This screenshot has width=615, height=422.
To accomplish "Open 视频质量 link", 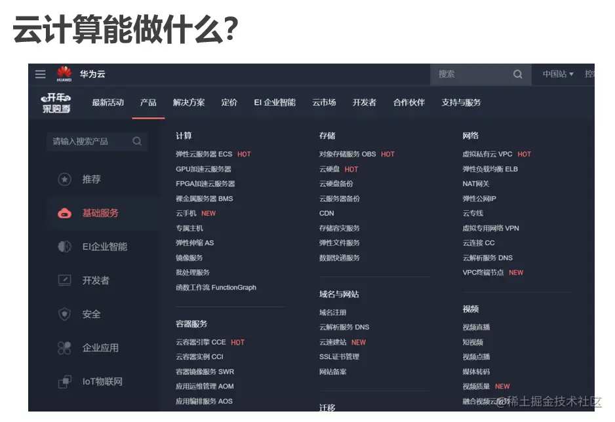I will coord(476,387).
